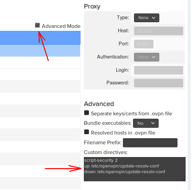The height and width of the screenshot is (190, 195).
Task: Open the Proxy Type dropdown
Action: pos(147,18)
